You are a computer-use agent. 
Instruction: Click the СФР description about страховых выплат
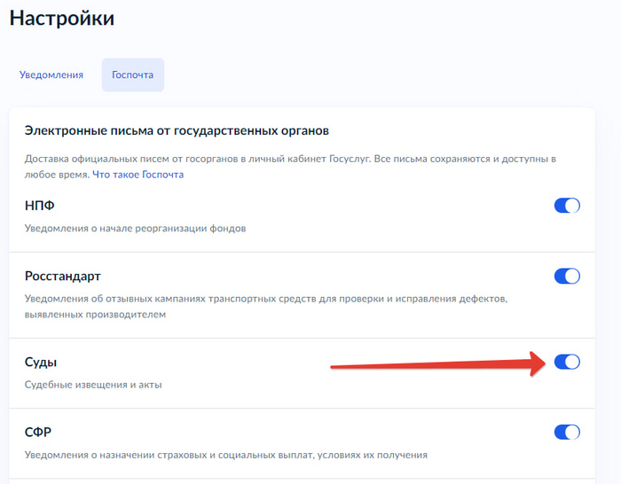tap(225, 455)
